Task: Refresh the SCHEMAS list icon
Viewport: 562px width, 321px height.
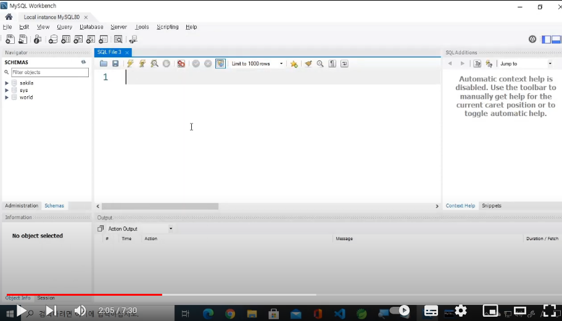Action: pyautogui.click(x=83, y=62)
